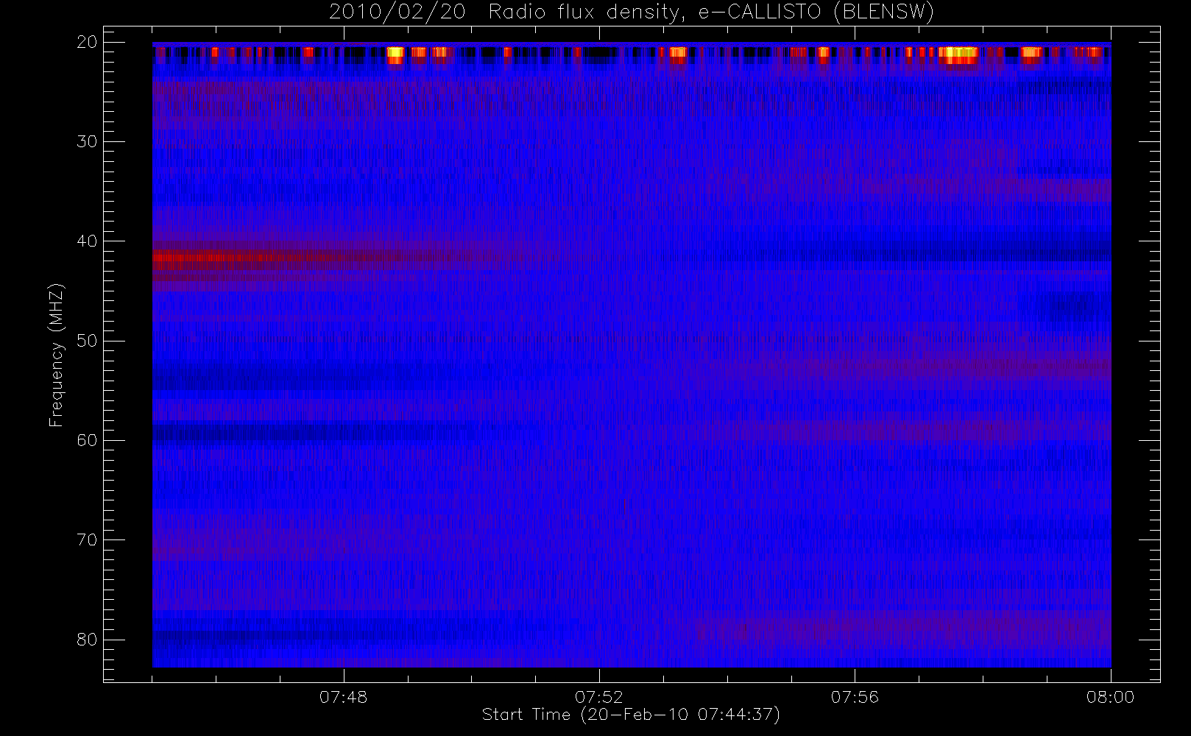This screenshot has width=1191, height=736.
Task: Click the 30 MHz frequency tick label
Action: tap(87, 141)
